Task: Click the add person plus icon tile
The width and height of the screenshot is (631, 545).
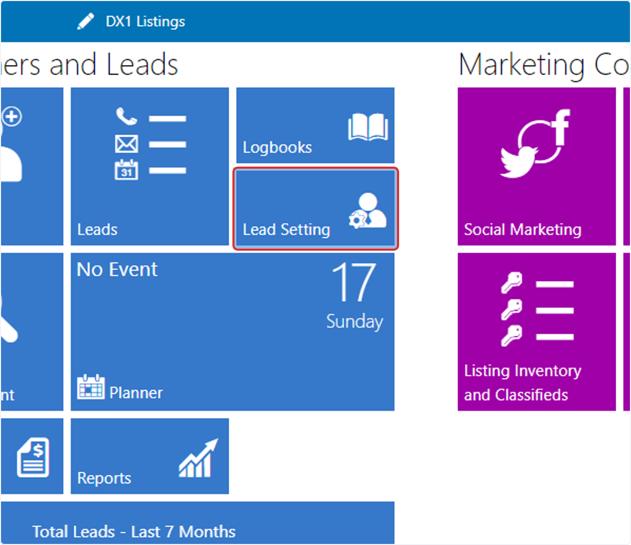Action: coord(32,166)
